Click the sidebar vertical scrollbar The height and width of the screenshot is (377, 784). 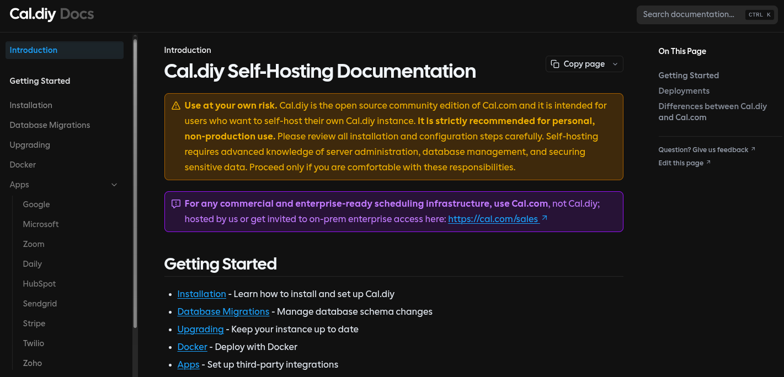pos(135,182)
